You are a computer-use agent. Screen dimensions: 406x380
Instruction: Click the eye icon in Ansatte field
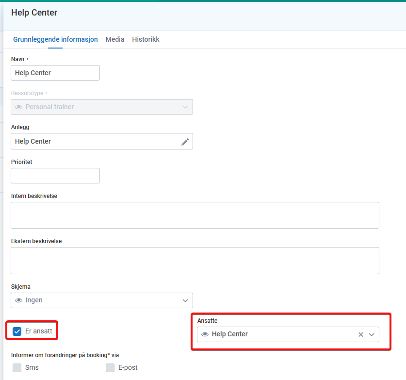pos(205,334)
